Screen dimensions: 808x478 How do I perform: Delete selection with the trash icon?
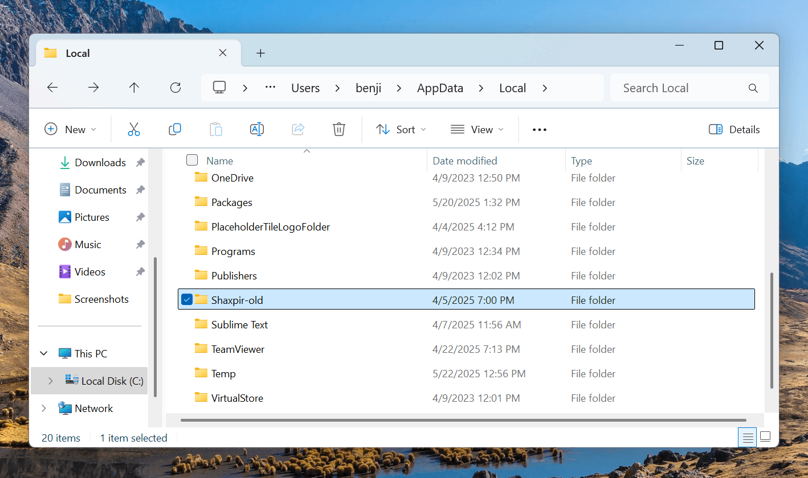[x=339, y=129]
